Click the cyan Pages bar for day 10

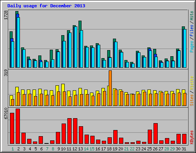[x=64, y=54]
